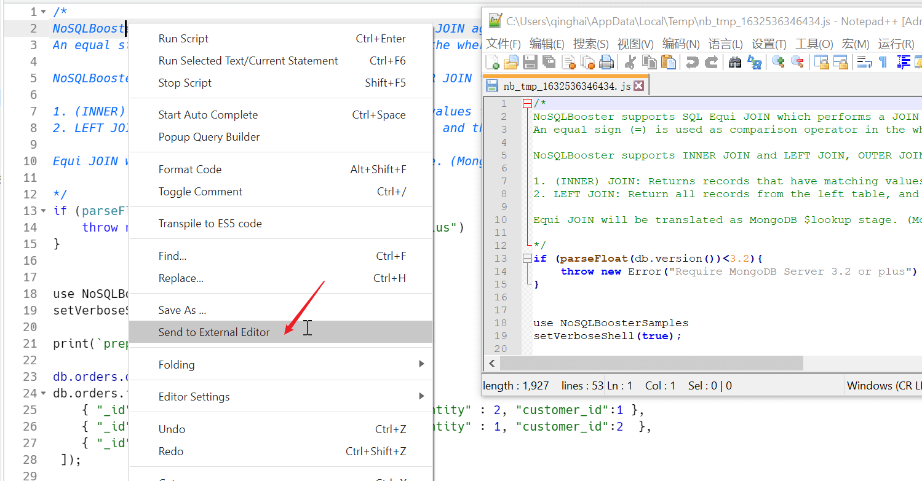Select Find... in context menu
Screen dimensions: 922x481
281,256
